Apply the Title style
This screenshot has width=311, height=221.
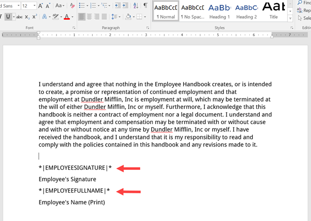(x=273, y=11)
